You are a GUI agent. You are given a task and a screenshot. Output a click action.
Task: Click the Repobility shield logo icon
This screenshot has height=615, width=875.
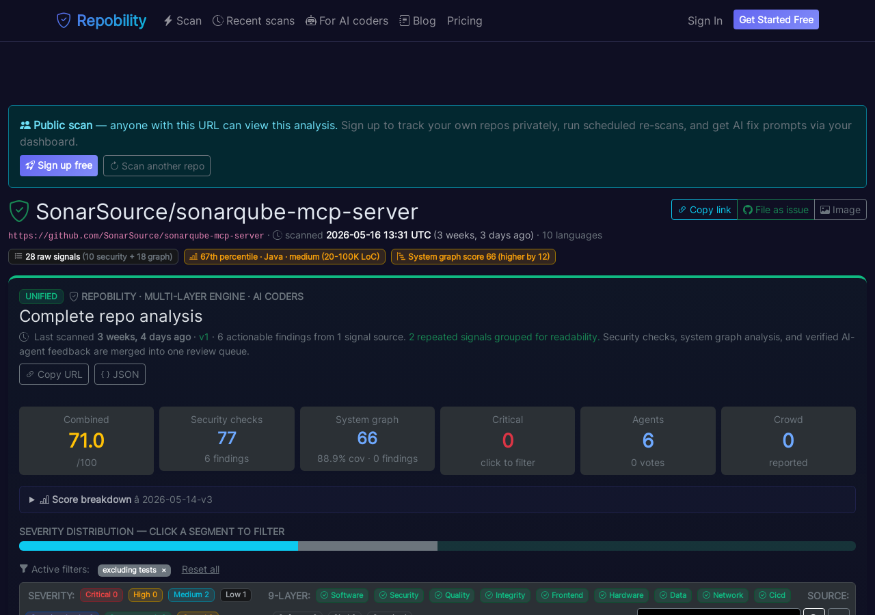(x=64, y=20)
